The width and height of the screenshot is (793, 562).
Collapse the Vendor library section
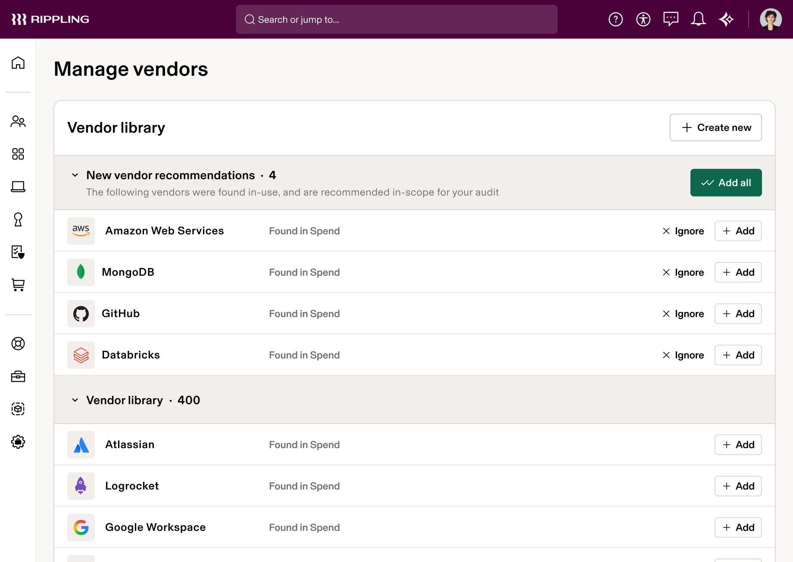(x=75, y=400)
